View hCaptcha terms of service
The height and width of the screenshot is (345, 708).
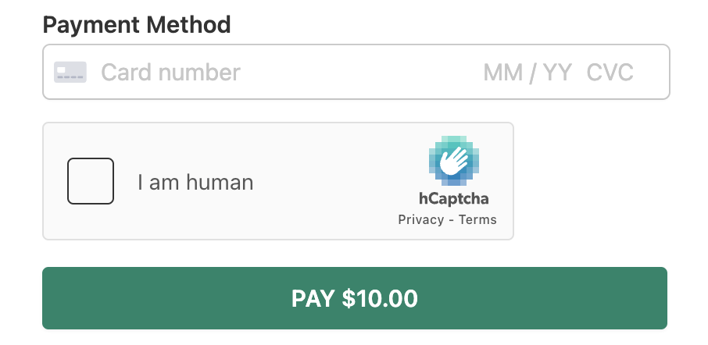click(477, 219)
